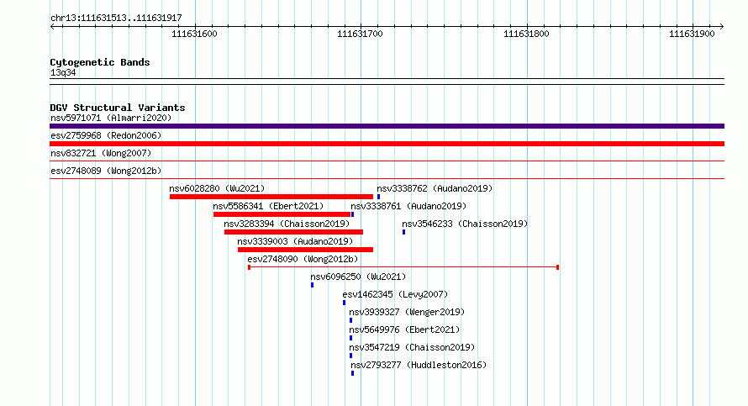Click the nsv3338761 (Audano2019) label

pyautogui.click(x=408, y=206)
